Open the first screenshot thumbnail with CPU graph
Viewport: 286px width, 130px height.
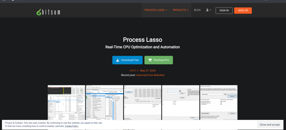[66, 102]
